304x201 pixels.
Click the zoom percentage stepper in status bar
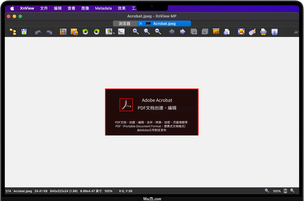pyautogui.click(x=285, y=191)
